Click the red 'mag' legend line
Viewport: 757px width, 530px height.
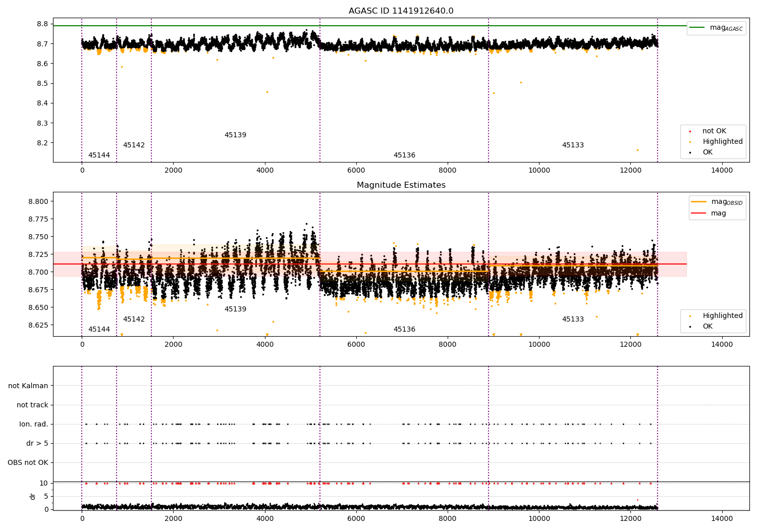pyautogui.click(x=698, y=214)
